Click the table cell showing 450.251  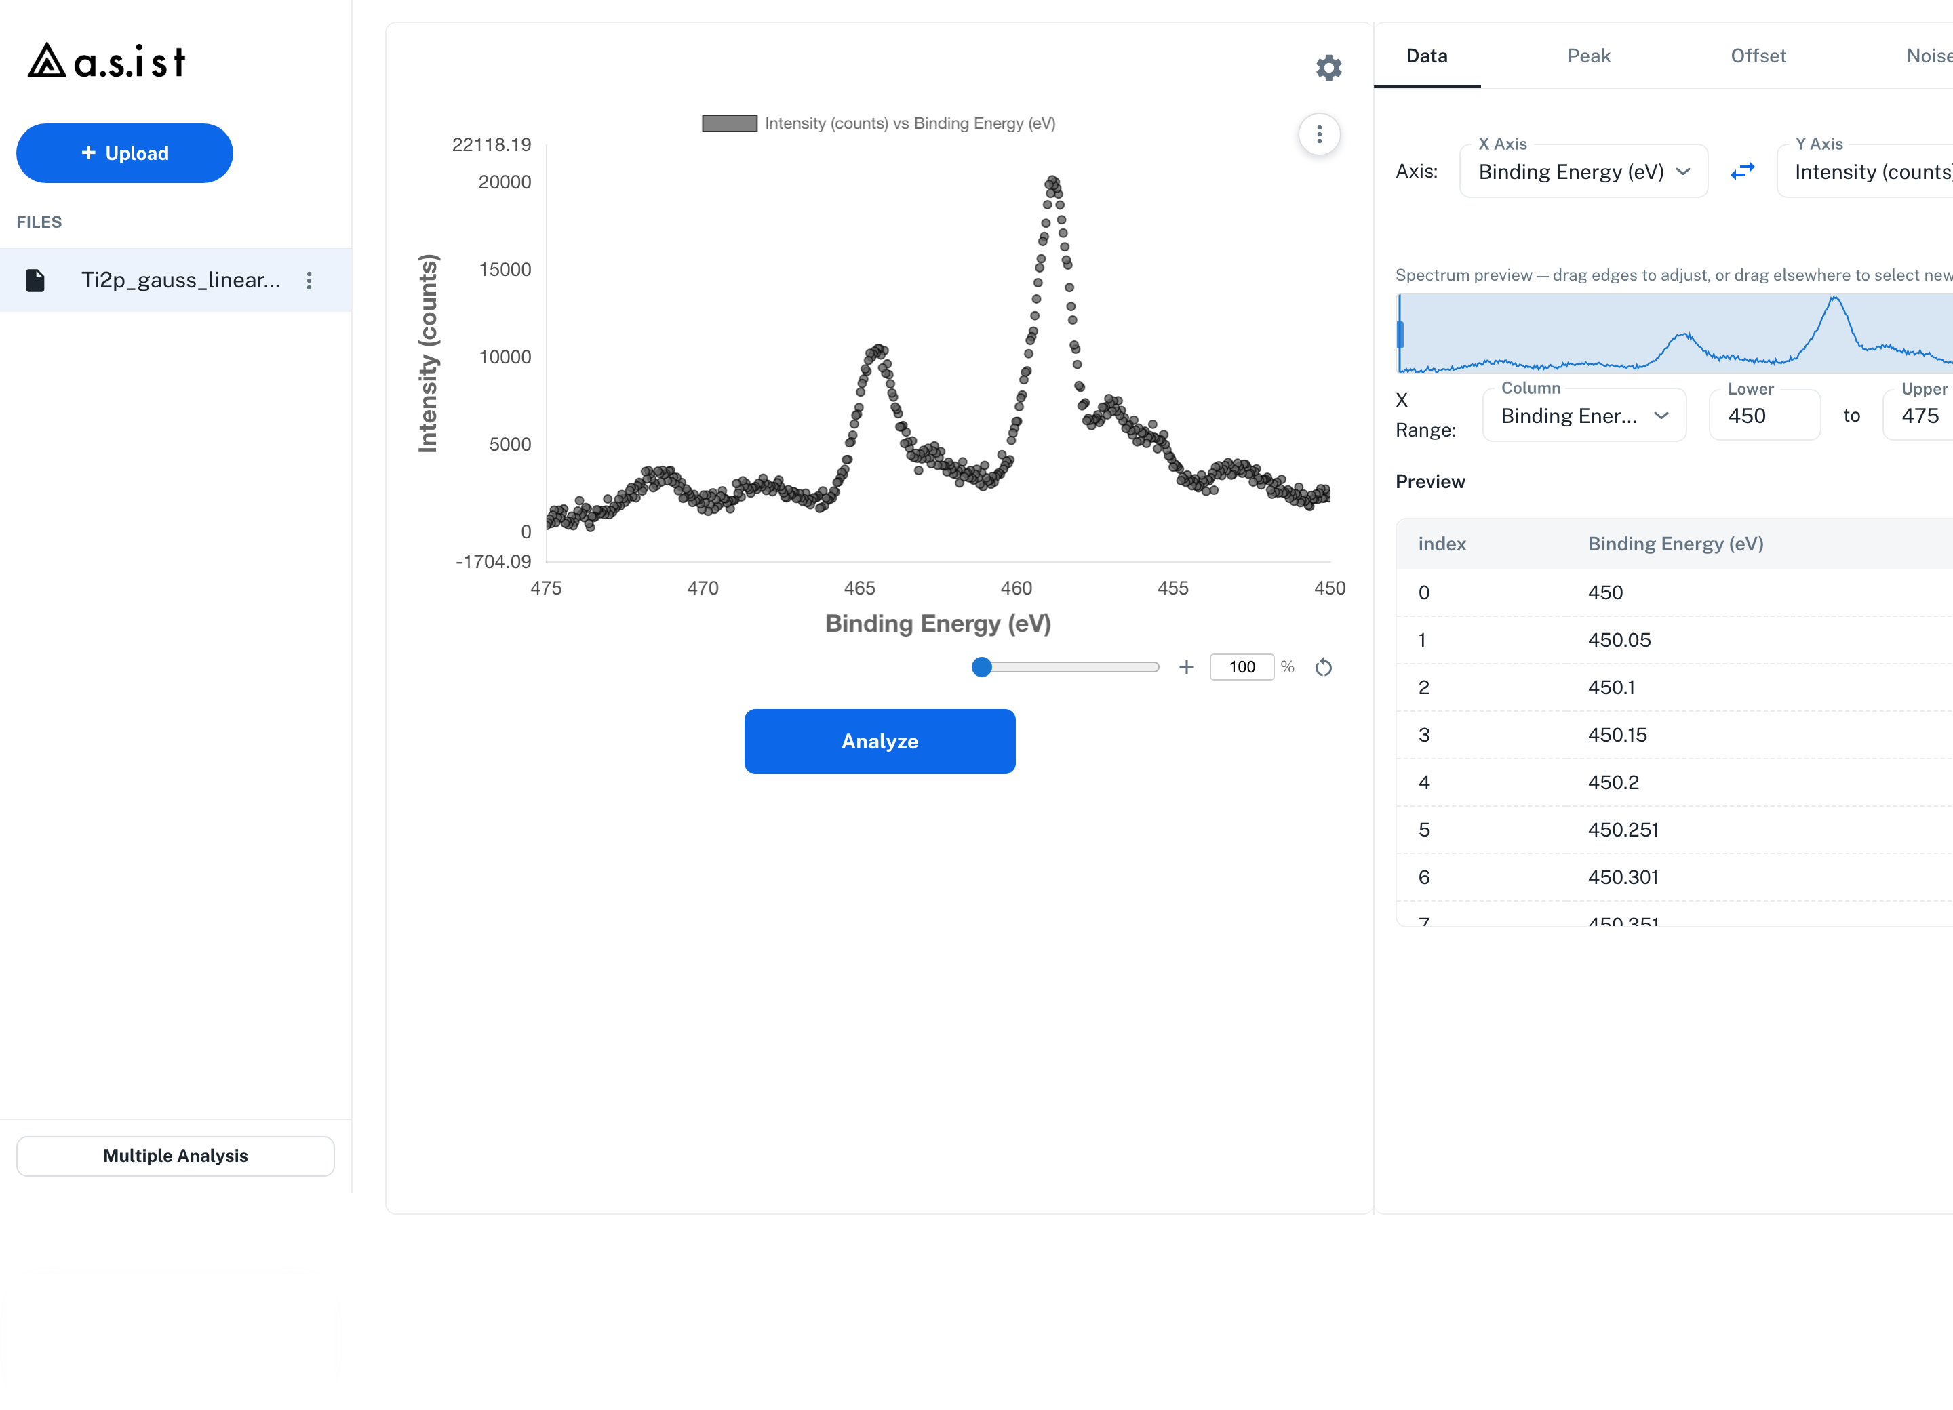pos(1624,830)
